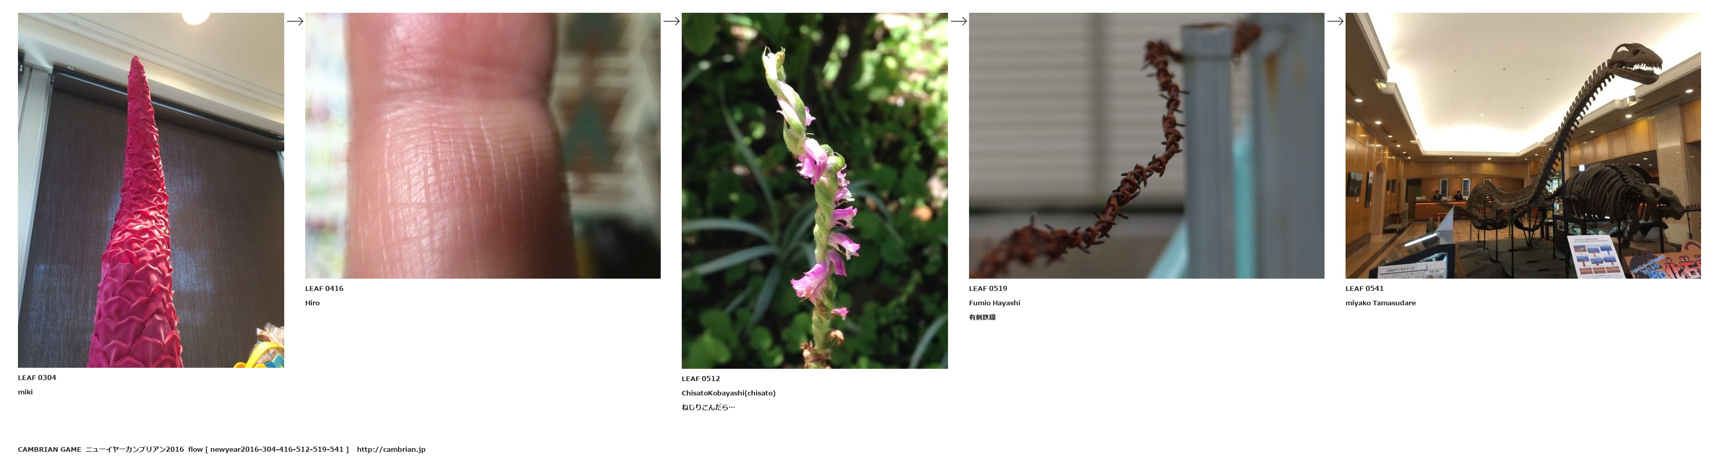Open the rusty barbed wire photo

pyautogui.click(x=1147, y=145)
